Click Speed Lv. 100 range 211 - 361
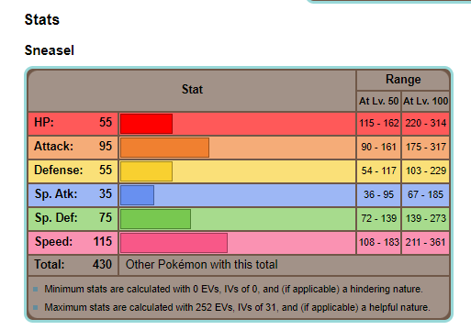This screenshot has width=471, height=330. (x=425, y=243)
